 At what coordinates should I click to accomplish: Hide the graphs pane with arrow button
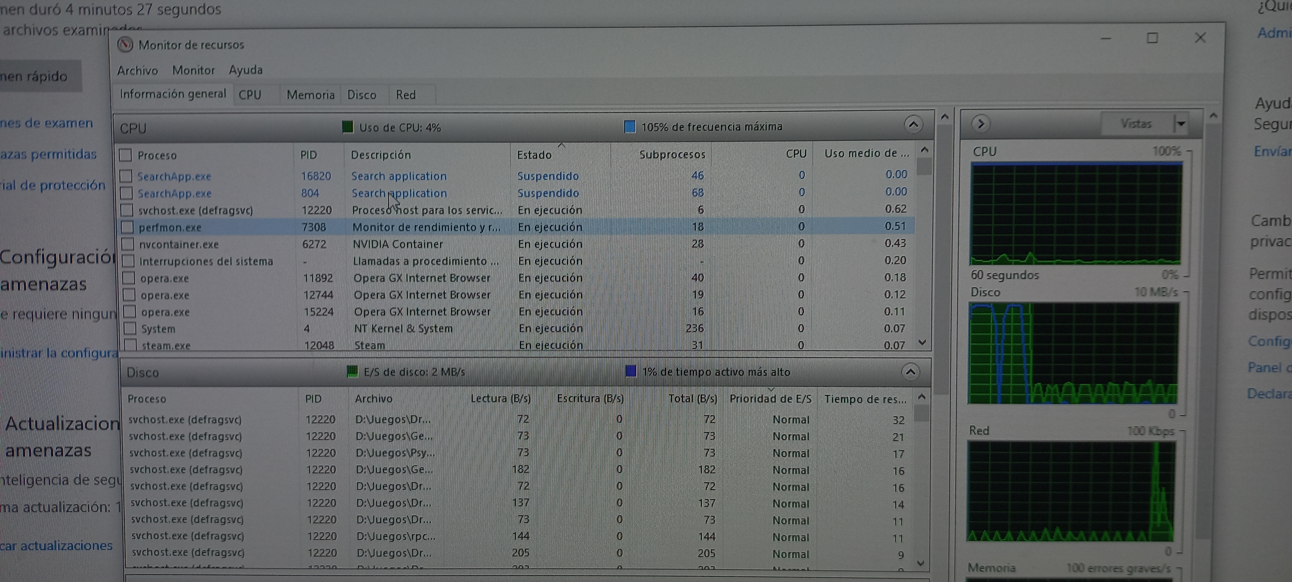(x=980, y=123)
